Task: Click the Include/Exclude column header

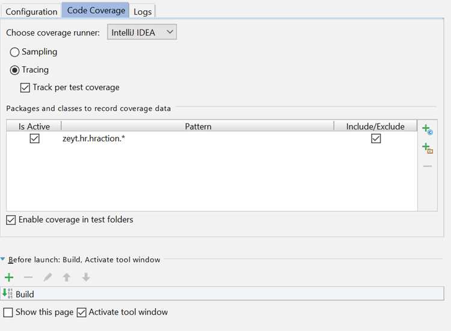Action: [x=375, y=126]
